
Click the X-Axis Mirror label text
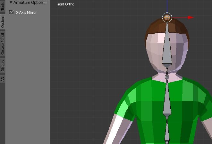pyautogui.click(x=26, y=12)
